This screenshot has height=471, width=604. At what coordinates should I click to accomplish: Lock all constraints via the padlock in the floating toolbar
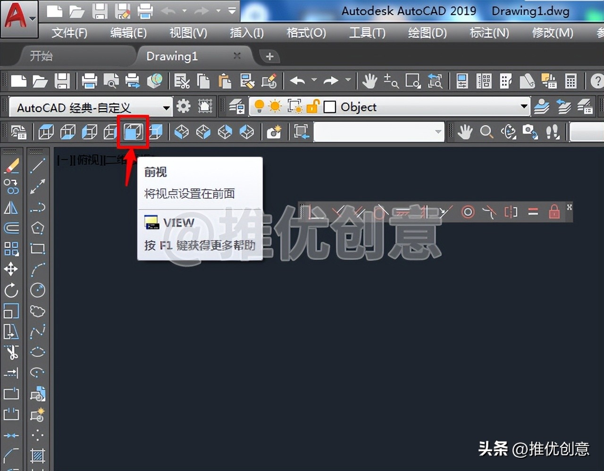point(554,212)
